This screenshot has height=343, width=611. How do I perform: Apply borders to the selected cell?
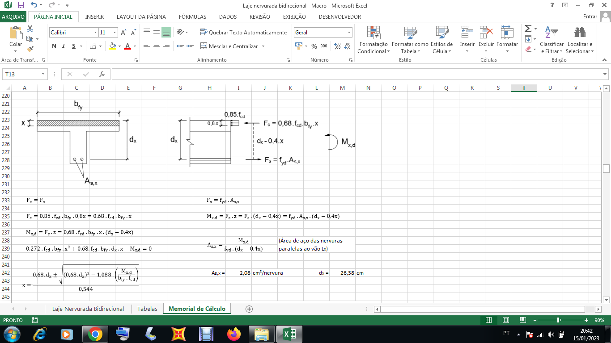(x=93, y=46)
